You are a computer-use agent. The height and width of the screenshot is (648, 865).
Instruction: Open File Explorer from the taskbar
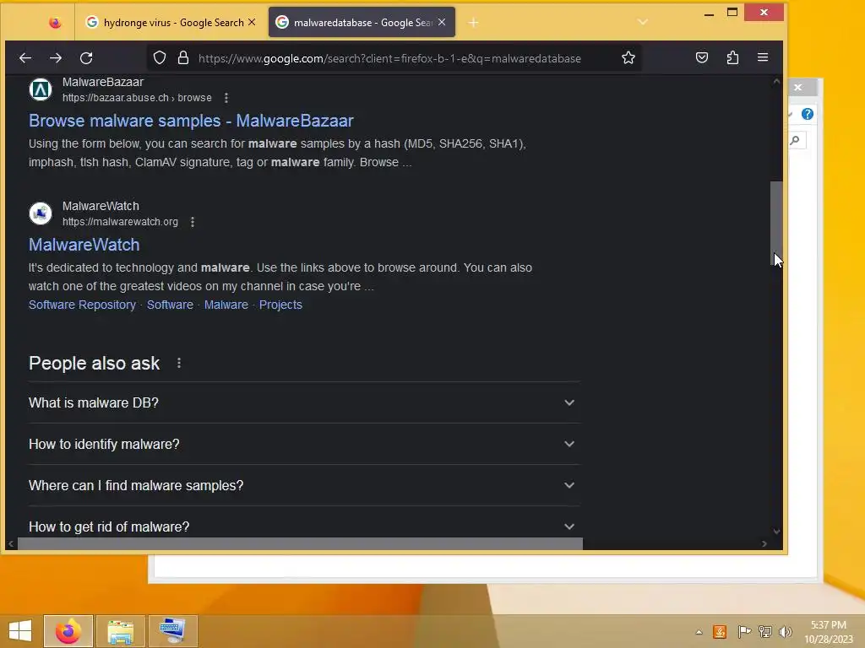click(x=121, y=631)
